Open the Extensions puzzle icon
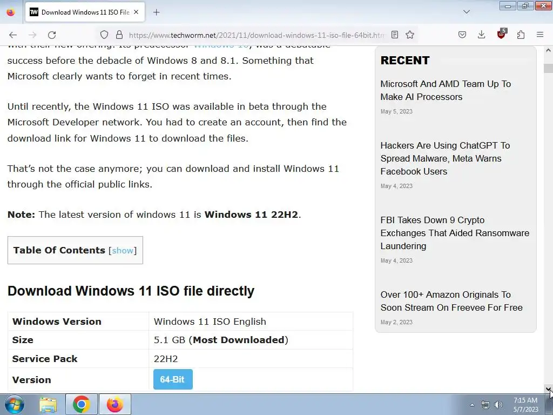553x415 pixels. point(521,35)
